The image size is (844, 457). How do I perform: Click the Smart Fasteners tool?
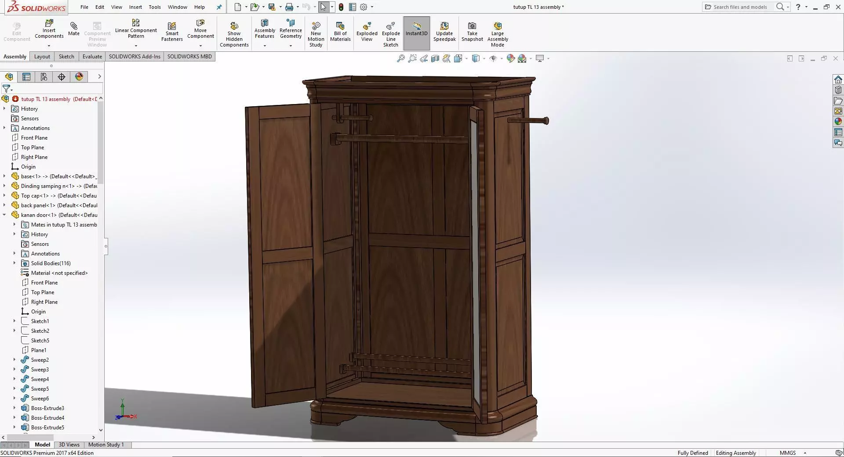(x=172, y=32)
